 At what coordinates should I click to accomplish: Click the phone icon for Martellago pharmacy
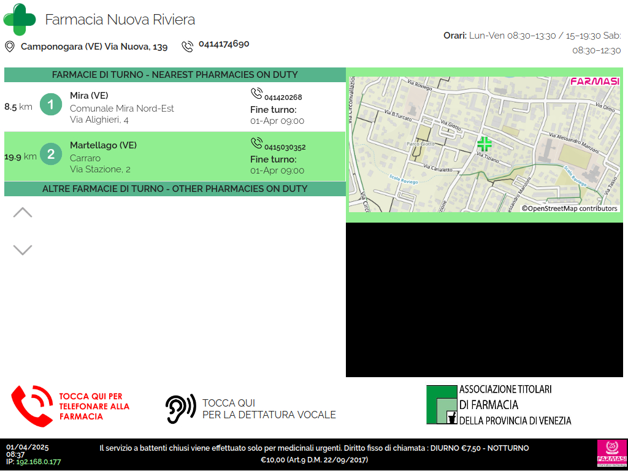256,143
